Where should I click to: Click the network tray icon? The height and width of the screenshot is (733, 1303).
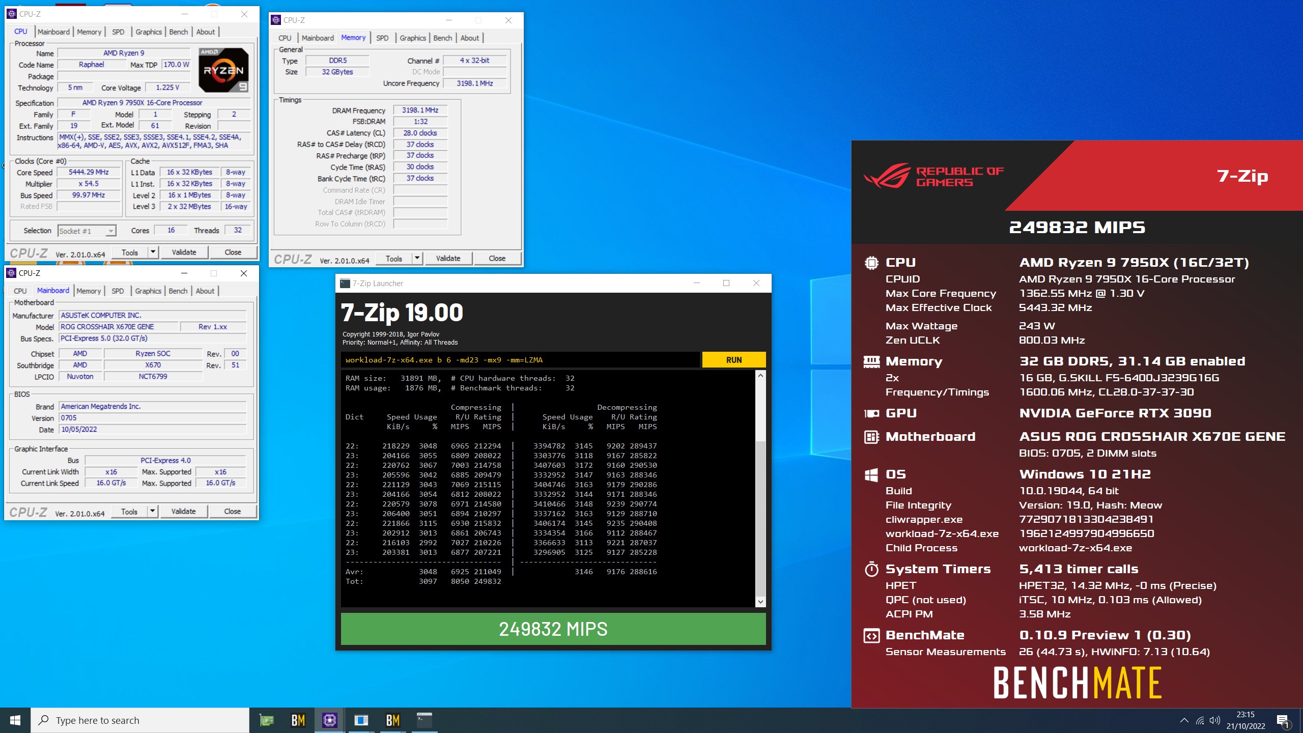[1200, 720]
